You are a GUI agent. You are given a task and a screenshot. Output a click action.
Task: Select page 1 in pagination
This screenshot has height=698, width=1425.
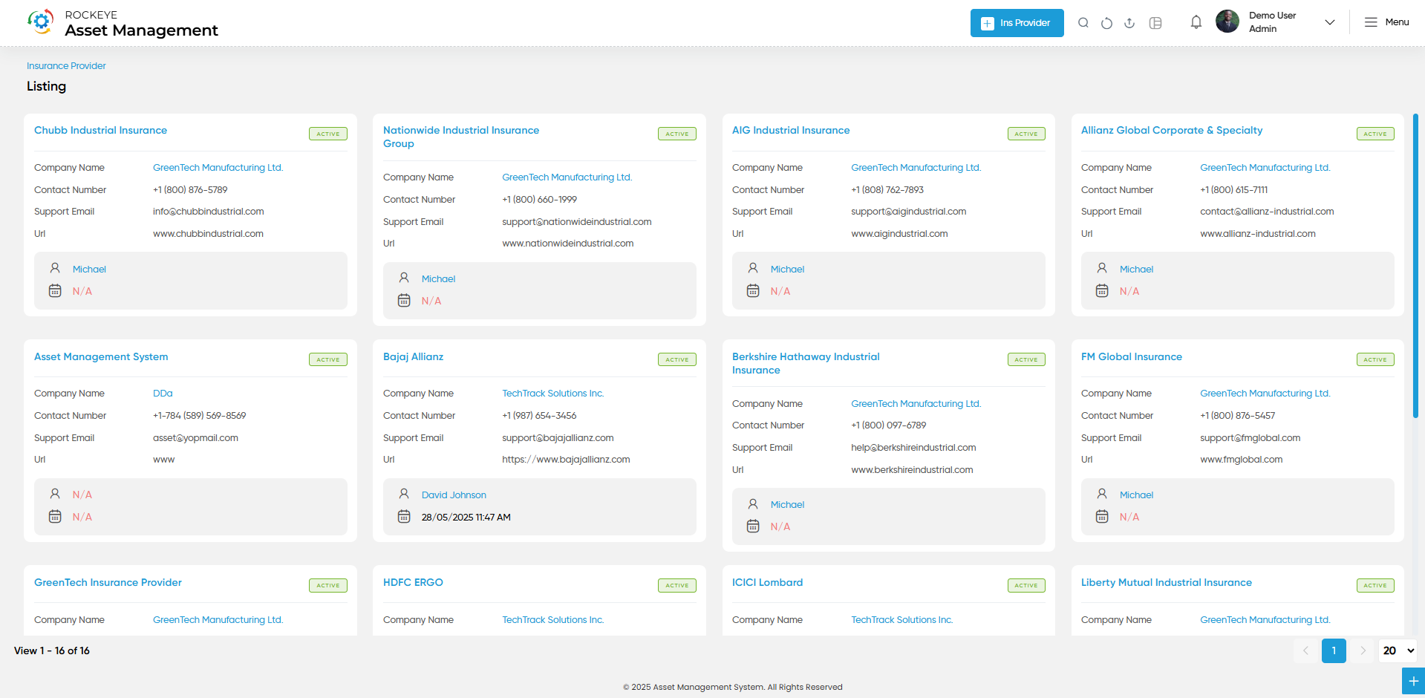point(1334,650)
